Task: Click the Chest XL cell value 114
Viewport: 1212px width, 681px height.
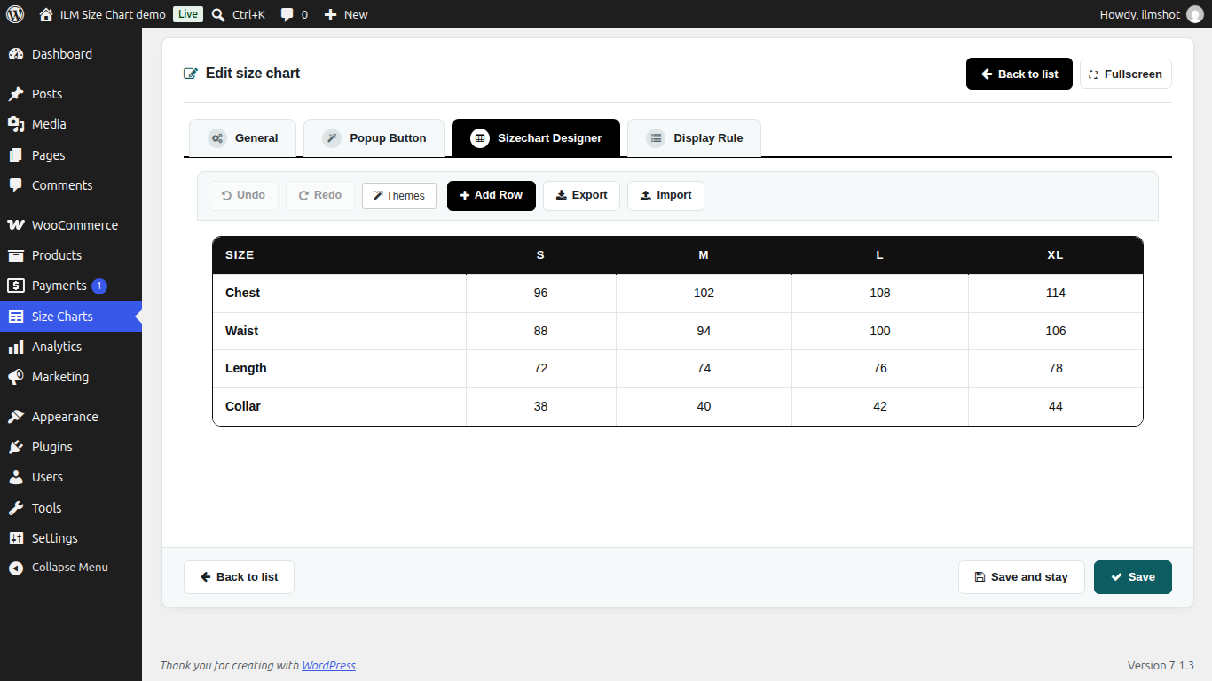Action: point(1056,294)
